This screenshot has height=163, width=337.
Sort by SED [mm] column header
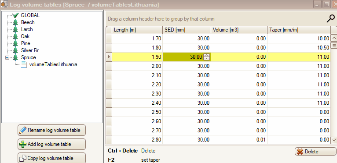[x=187, y=30]
